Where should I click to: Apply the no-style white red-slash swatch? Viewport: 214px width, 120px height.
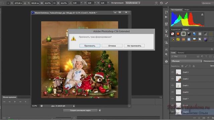173,34
